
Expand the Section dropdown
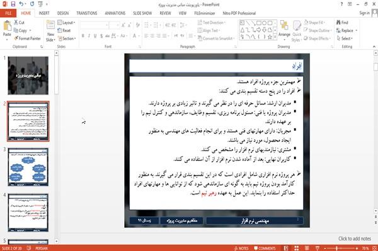coord(67,38)
